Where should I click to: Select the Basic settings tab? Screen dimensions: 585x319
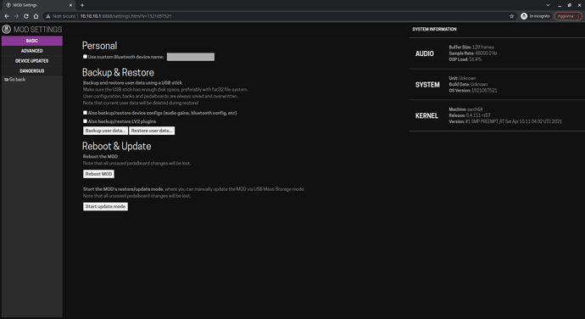tap(32, 41)
